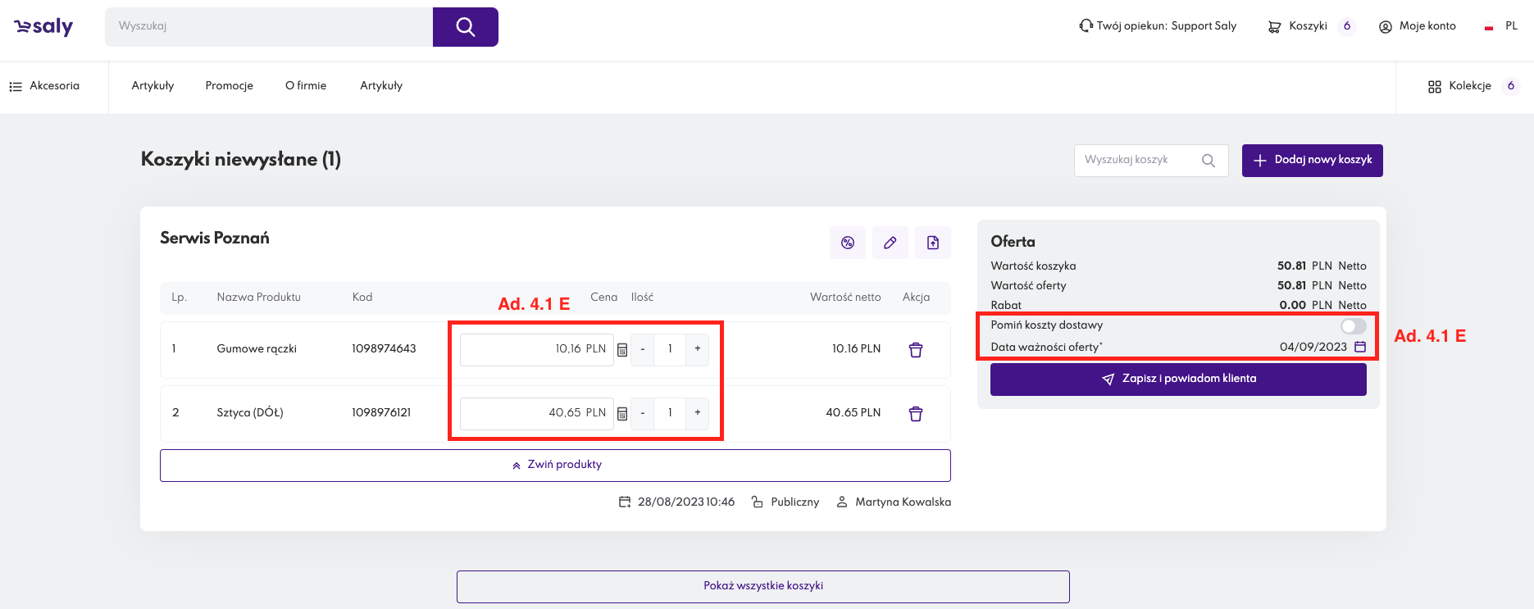This screenshot has width=1534, height=609.
Task: Remove Sztyca (DÓŁ) using trash icon
Action: [916, 414]
